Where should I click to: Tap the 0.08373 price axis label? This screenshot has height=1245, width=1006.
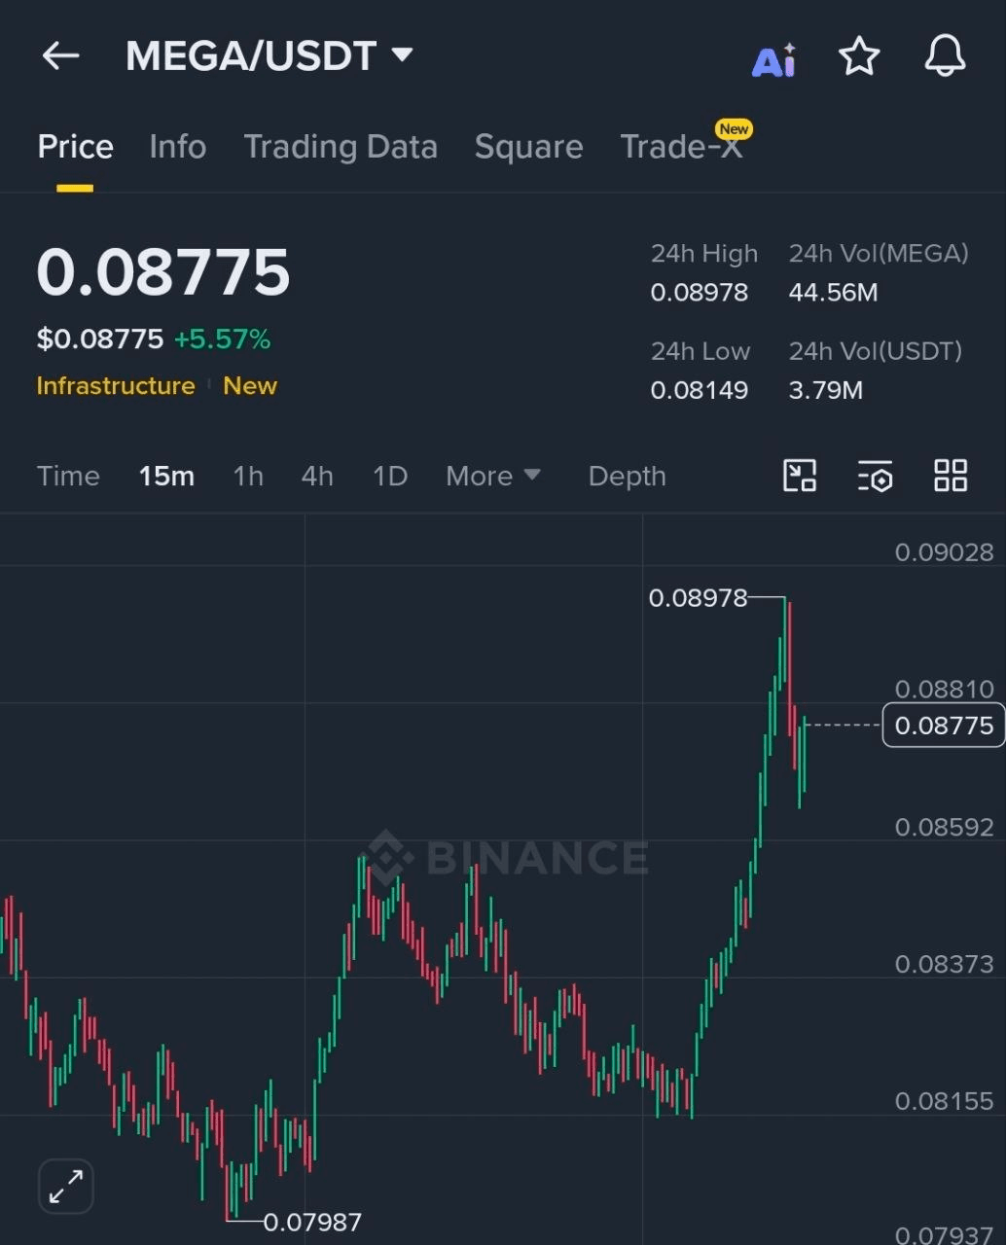pos(945,964)
